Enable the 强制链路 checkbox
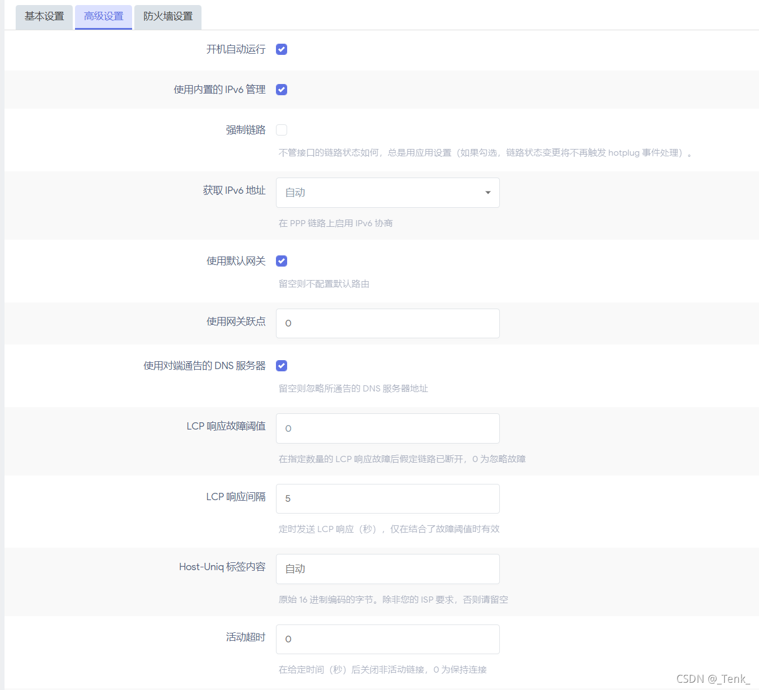The image size is (759, 690). (x=282, y=130)
